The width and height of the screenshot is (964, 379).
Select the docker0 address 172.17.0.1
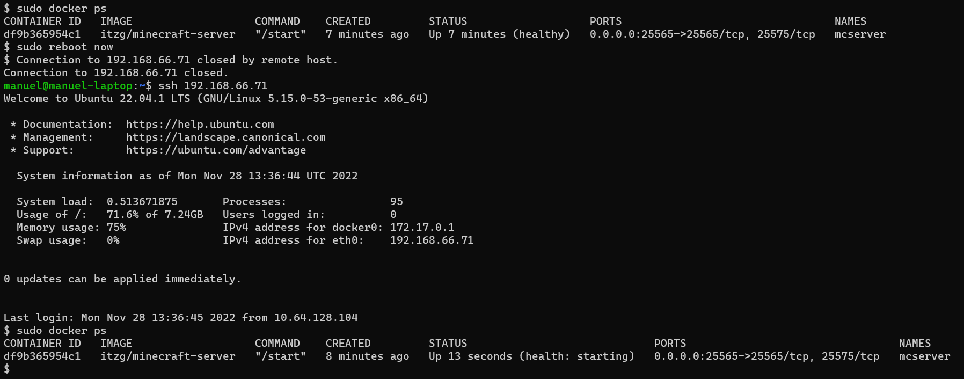click(422, 228)
